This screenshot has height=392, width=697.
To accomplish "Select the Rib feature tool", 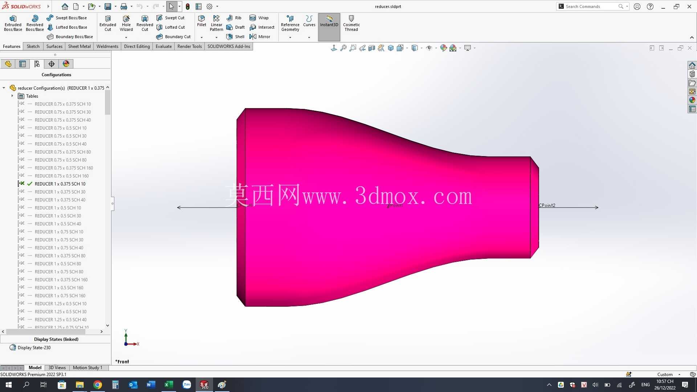I will tap(234, 18).
